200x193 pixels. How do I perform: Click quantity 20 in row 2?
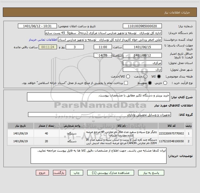click(x=46, y=141)
